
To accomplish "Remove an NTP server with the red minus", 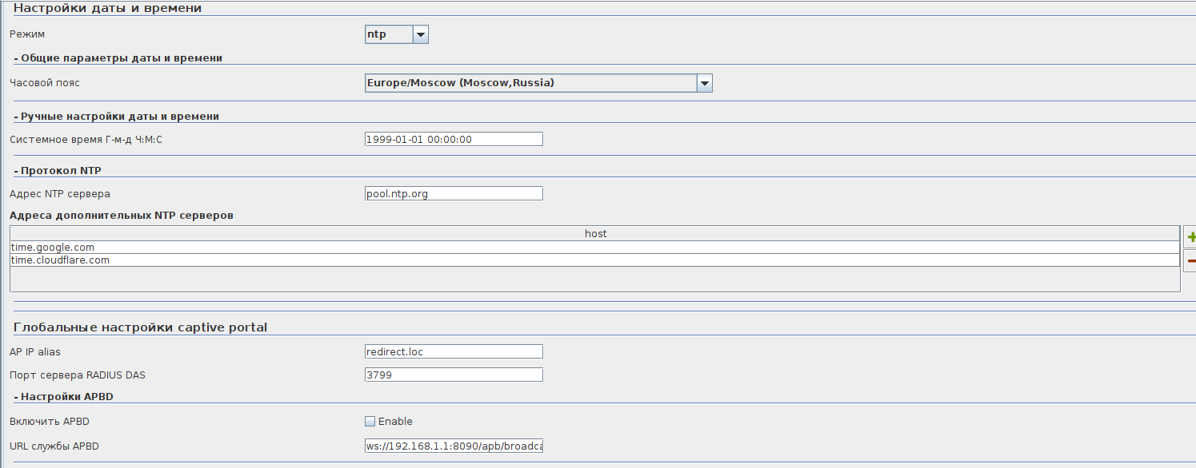I will [1190, 260].
